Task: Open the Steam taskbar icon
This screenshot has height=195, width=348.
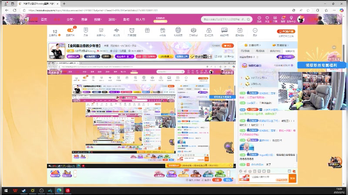Action: (24, 191)
